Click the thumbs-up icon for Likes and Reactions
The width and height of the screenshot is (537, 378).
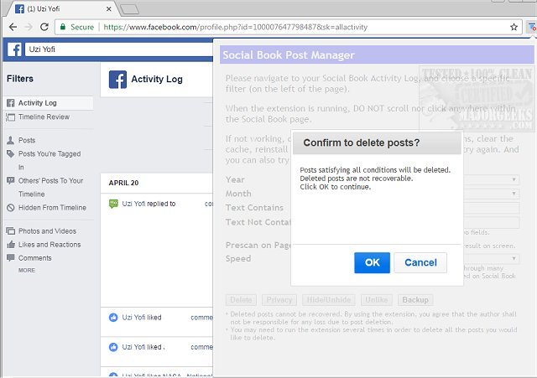point(11,244)
